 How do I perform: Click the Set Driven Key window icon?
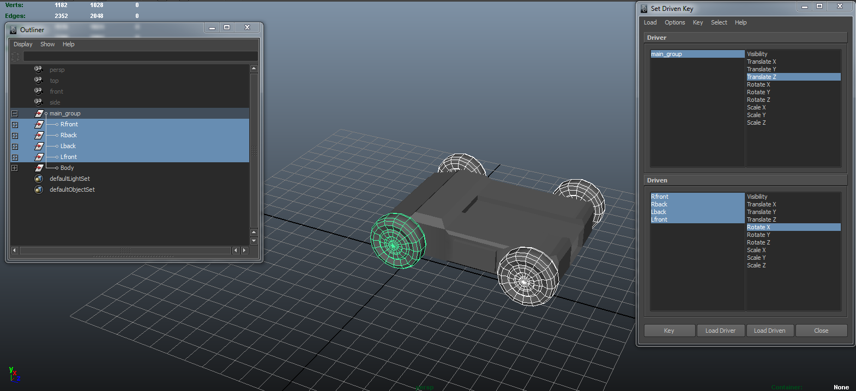[644, 9]
